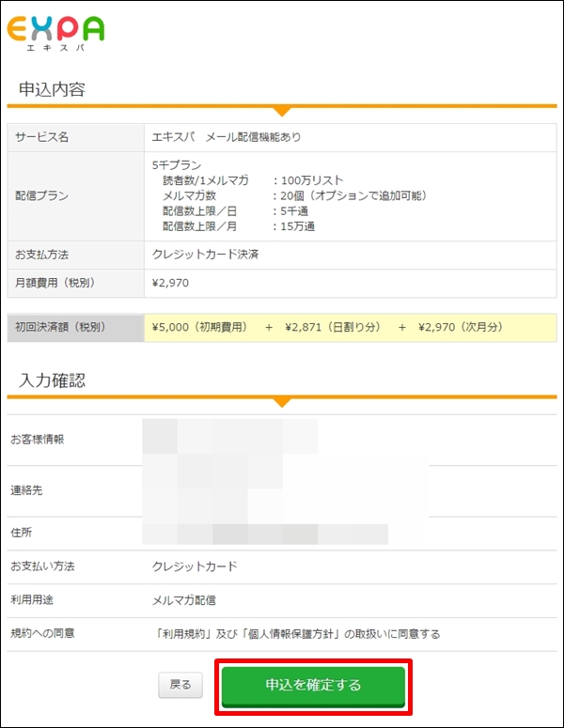The image size is (564, 728).
Task: Click the 初回決済額（税別） label
Action: [x=61, y=327]
